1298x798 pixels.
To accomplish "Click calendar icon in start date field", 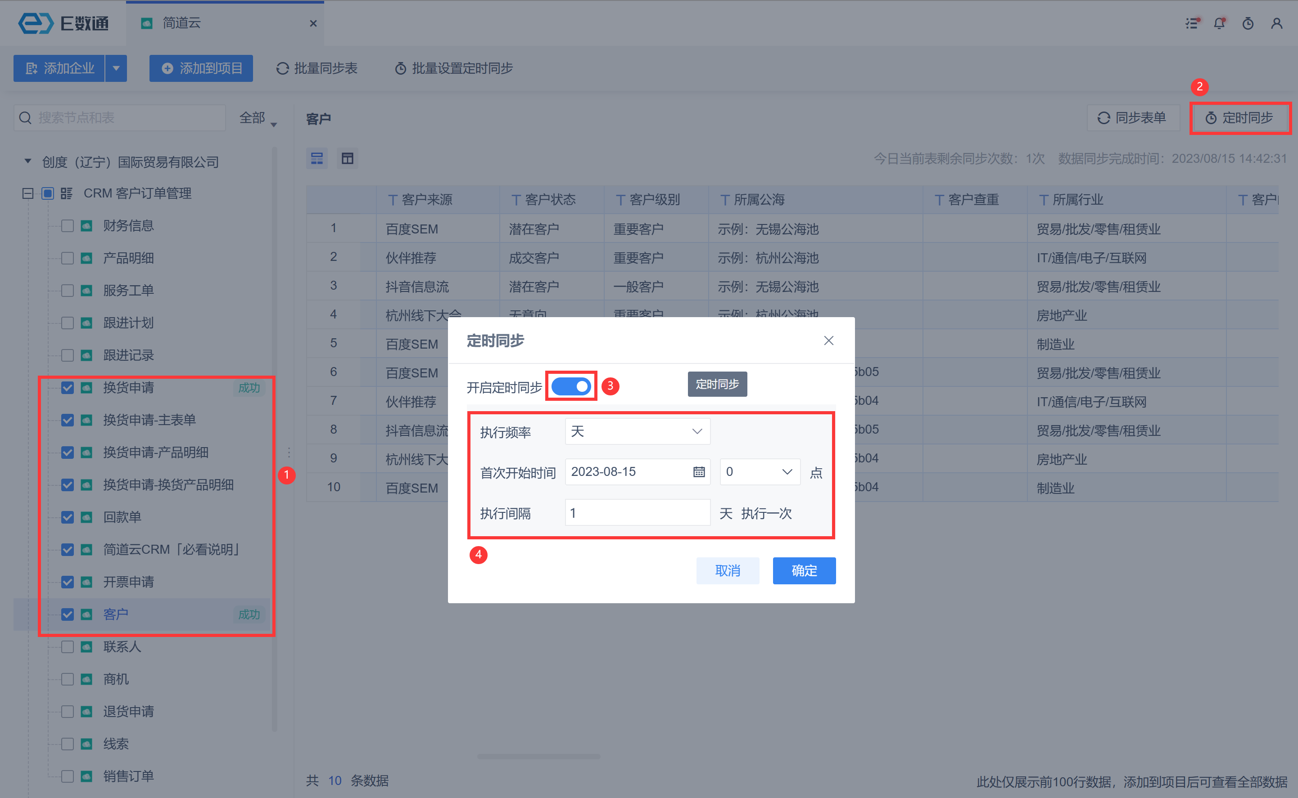I will 699,472.
